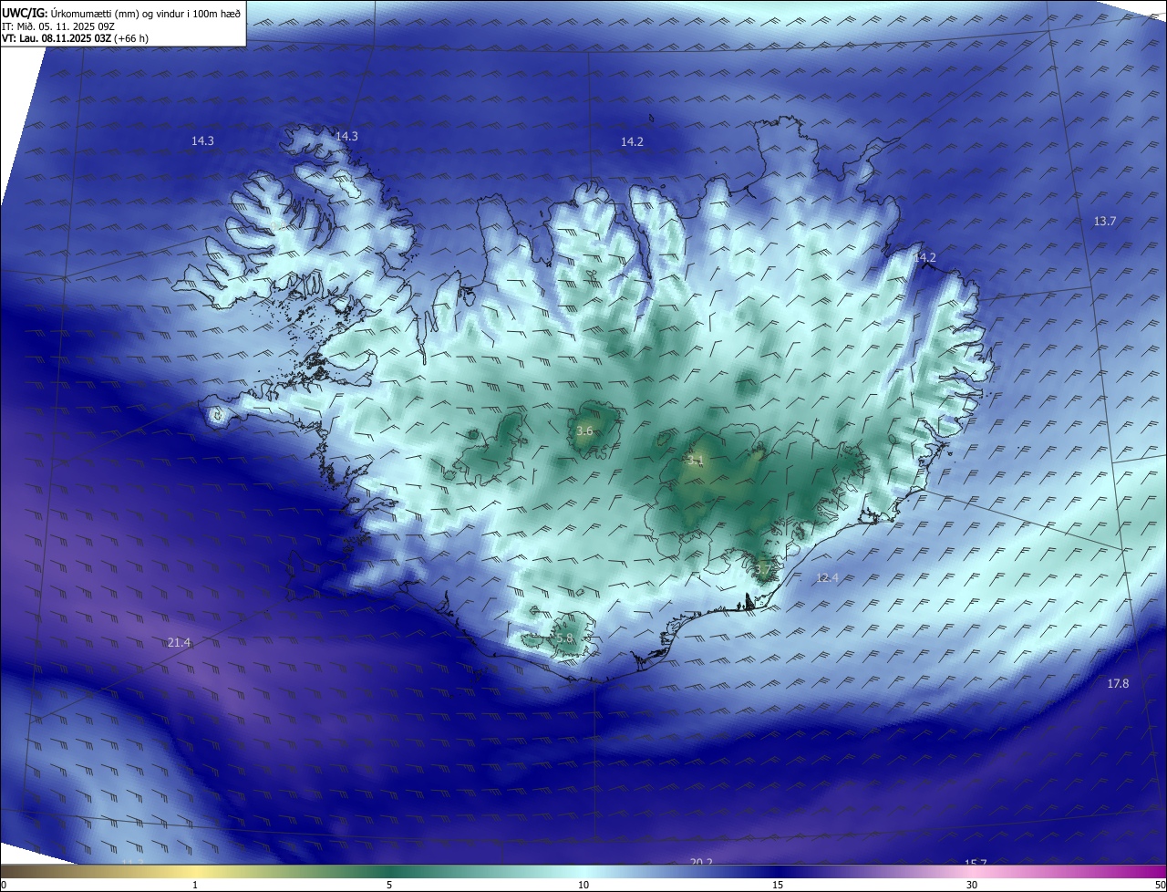Click the color scale label '1'
Screen dimensions: 1167x892
click(195, 885)
